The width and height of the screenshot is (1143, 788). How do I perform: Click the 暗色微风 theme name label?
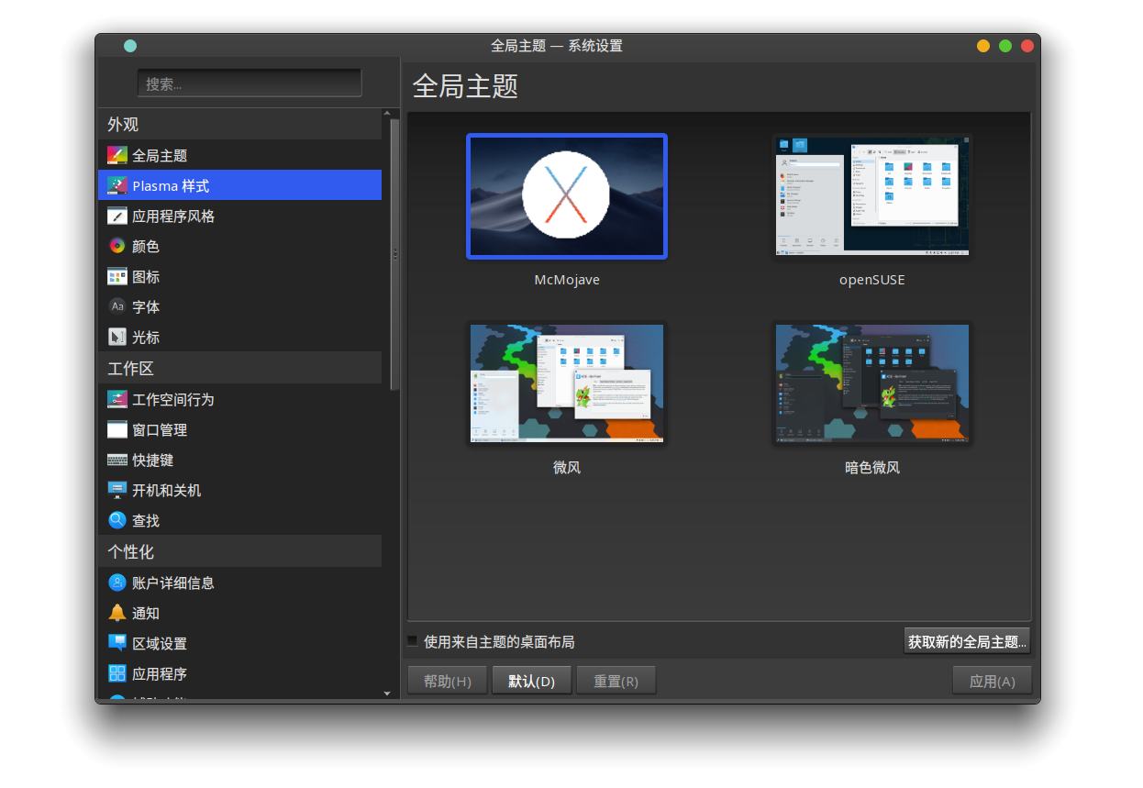(x=871, y=467)
